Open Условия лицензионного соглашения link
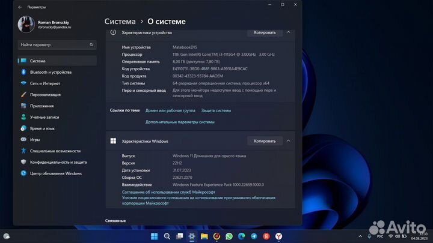433x243 pixels. point(198,200)
